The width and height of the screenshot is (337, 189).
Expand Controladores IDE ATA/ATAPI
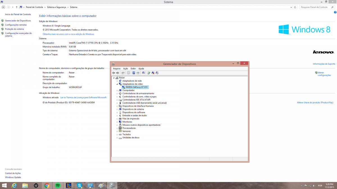click(x=117, y=100)
